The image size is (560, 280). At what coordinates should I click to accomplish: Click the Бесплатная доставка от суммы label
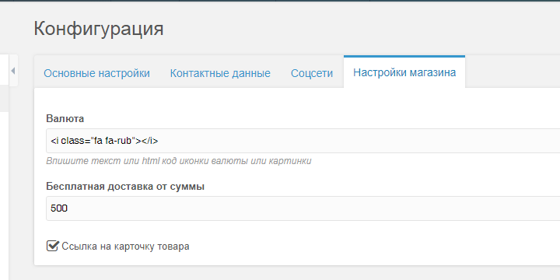click(x=125, y=186)
